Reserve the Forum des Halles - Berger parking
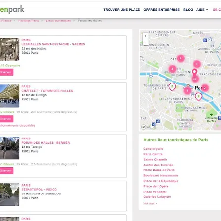 tap(6, 171)
